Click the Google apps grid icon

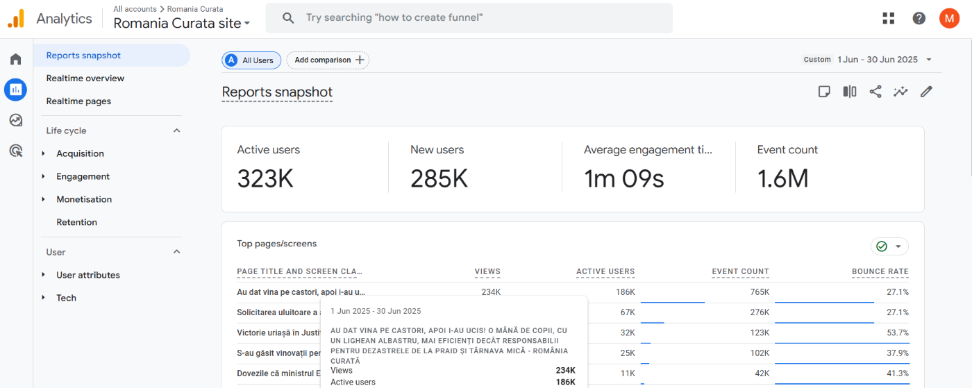tap(889, 19)
